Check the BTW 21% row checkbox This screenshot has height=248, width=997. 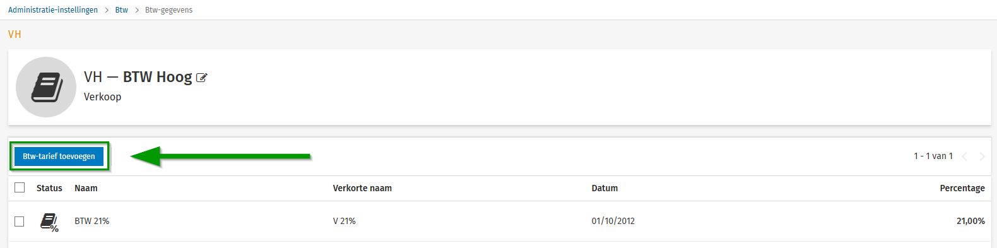20,221
